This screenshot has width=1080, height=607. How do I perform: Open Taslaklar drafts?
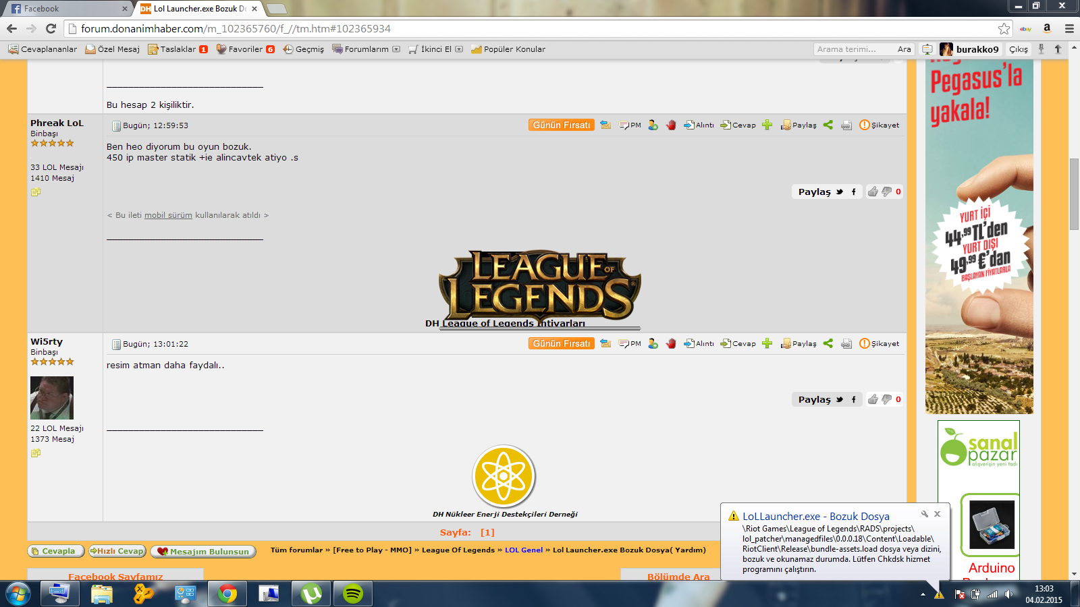tap(178, 49)
